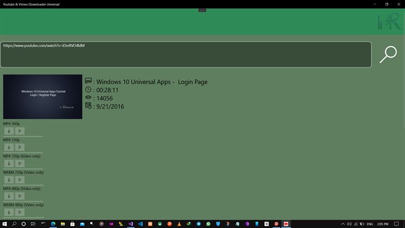This screenshot has width=405, height=228.
Task: Click the upload date 9/21/2016
Action: (x=110, y=107)
